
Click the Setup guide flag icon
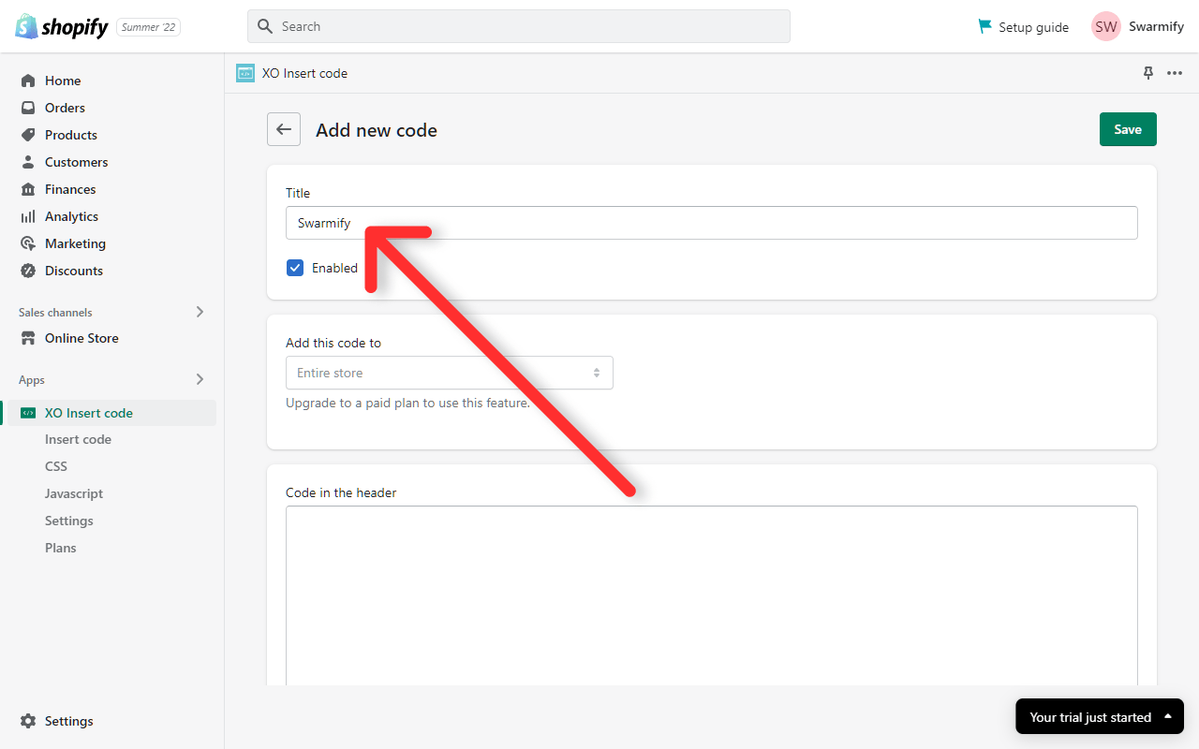pyautogui.click(x=984, y=26)
